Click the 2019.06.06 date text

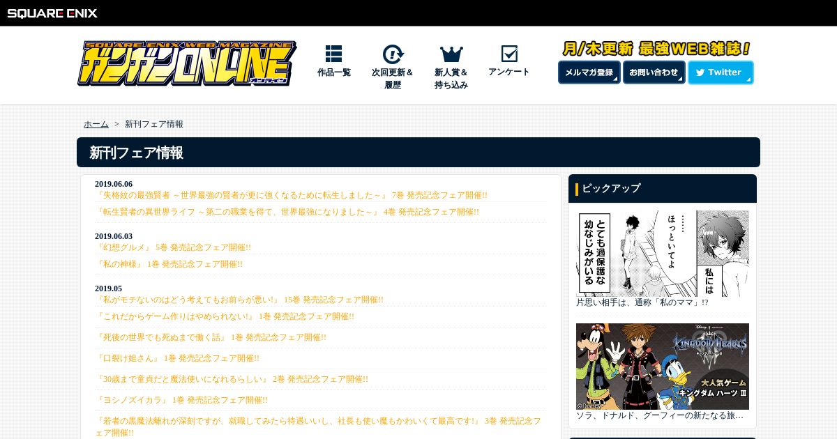pyautogui.click(x=114, y=184)
